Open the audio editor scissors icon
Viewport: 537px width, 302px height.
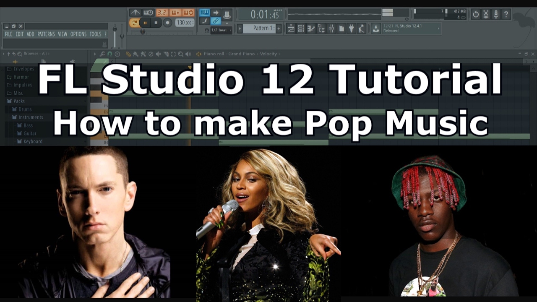[x=486, y=14]
